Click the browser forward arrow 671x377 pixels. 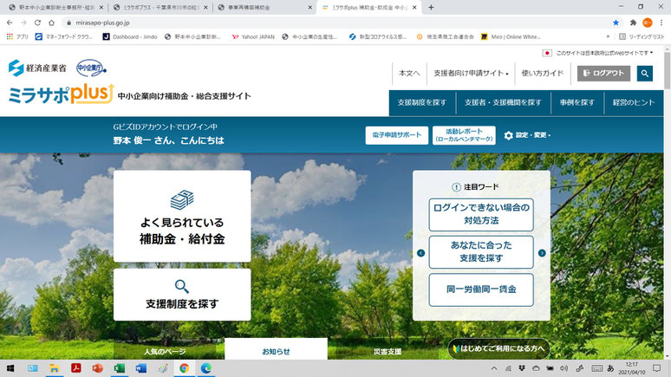[x=23, y=23]
